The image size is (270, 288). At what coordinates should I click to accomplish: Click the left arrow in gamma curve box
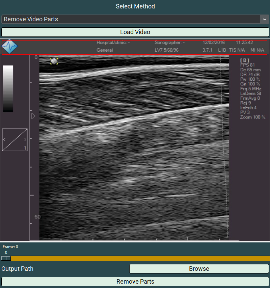pos(4,139)
